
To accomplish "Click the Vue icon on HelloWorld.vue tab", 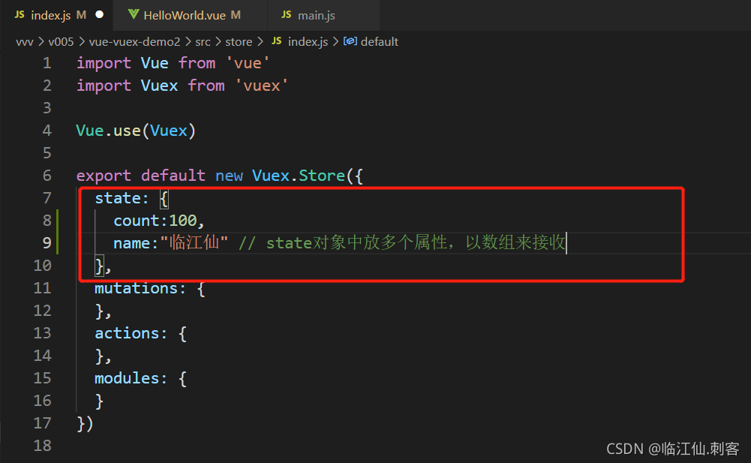I will point(134,15).
